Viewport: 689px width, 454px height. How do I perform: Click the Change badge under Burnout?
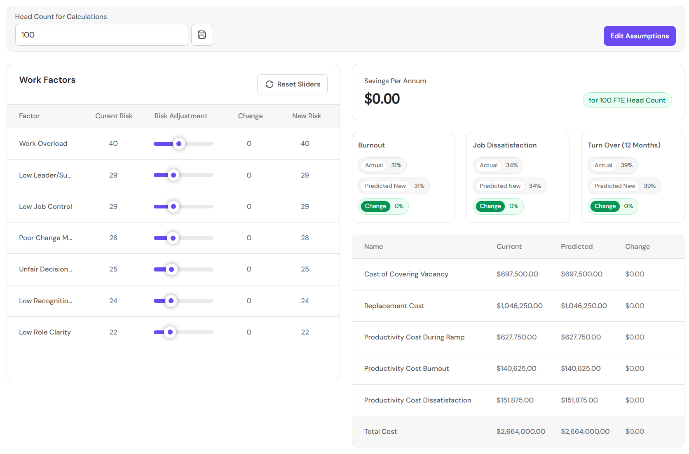375,206
